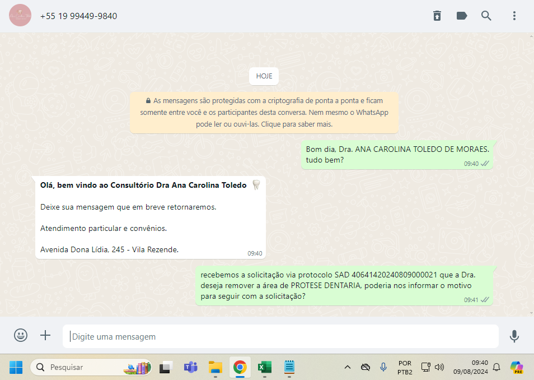The image size is (534, 380).
Task: Open the Windows Start menu
Action: pos(16,368)
